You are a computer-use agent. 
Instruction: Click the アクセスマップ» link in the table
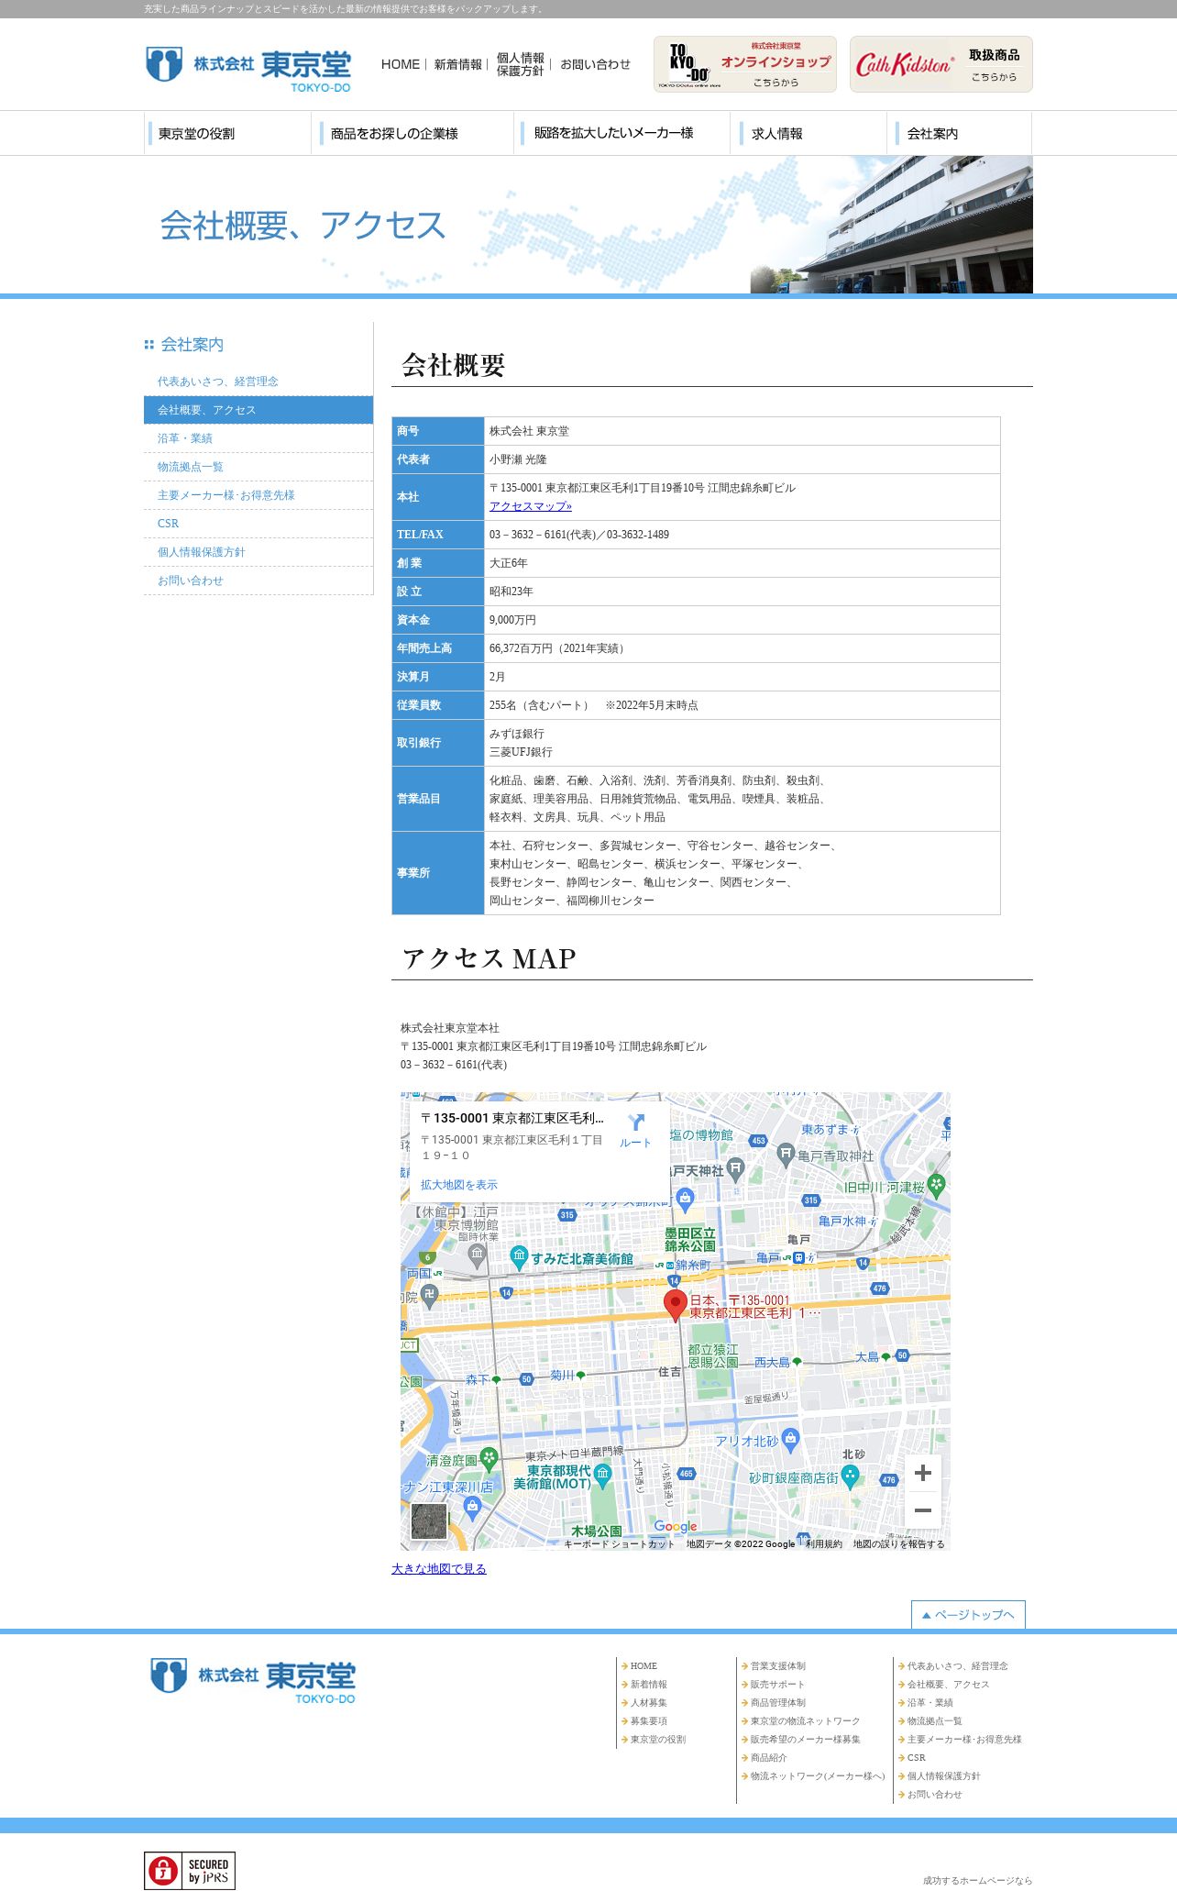(x=531, y=506)
